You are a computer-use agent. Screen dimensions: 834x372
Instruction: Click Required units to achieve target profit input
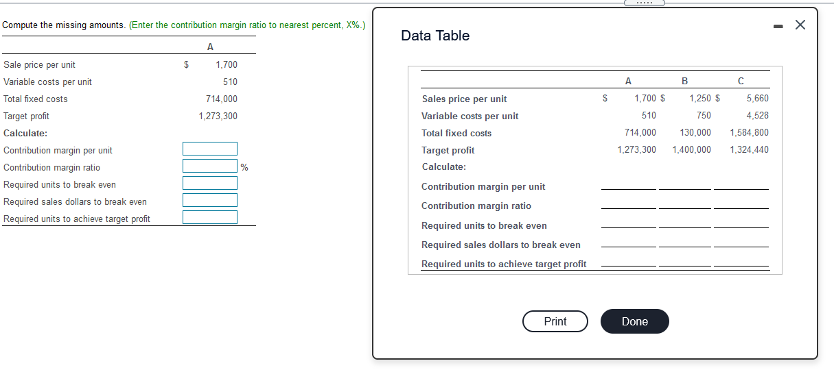(x=210, y=218)
